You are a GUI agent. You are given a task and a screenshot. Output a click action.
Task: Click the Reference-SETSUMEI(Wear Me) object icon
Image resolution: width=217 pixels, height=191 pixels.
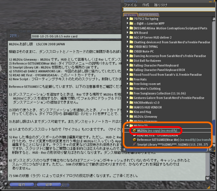[135, 140]
